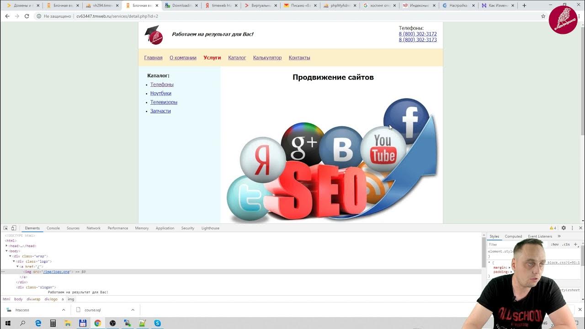Reload the current page

(x=27, y=16)
